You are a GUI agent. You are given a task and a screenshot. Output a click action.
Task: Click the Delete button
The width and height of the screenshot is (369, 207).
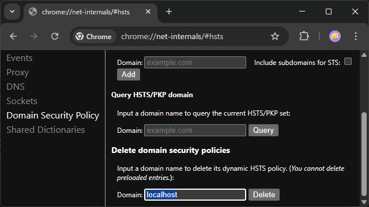[x=264, y=194]
